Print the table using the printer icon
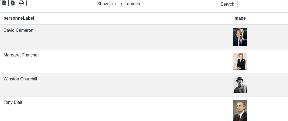 22,3
